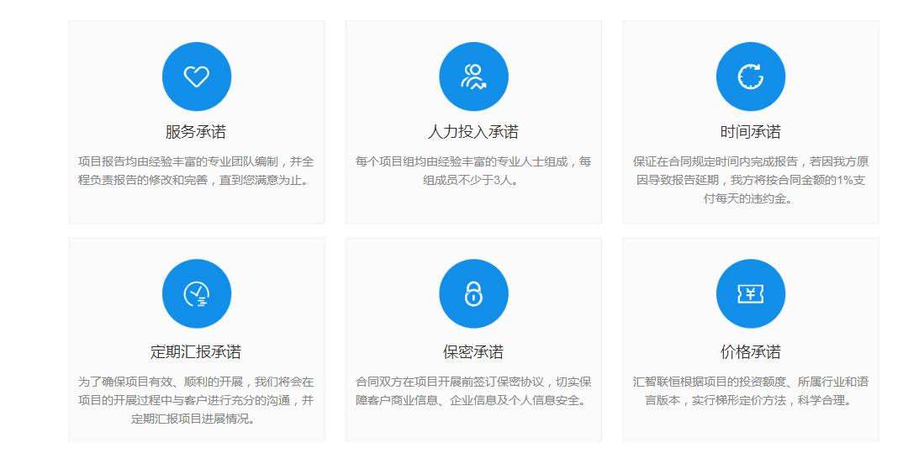Image resolution: width=924 pixels, height=464 pixels.
Task: Open the 时间承诺 title
Action: [x=750, y=132]
